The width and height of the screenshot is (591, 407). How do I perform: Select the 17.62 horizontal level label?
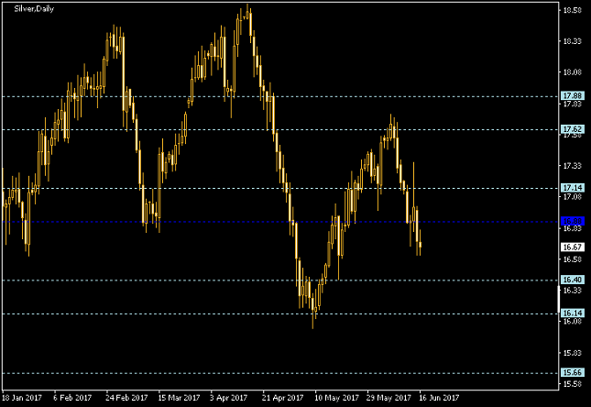(573, 129)
